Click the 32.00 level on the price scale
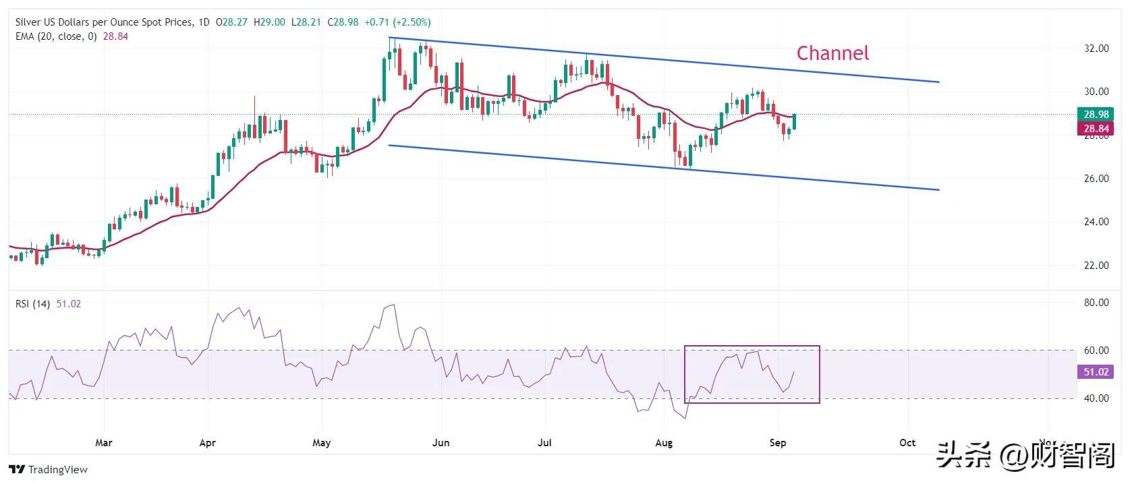This screenshot has height=484, width=1130. pos(1096,49)
